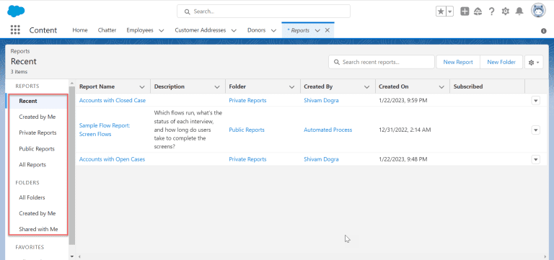This screenshot has width=554, height=260.
Task: Open the Customer Addresses tab
Action: tap(200, 30)
